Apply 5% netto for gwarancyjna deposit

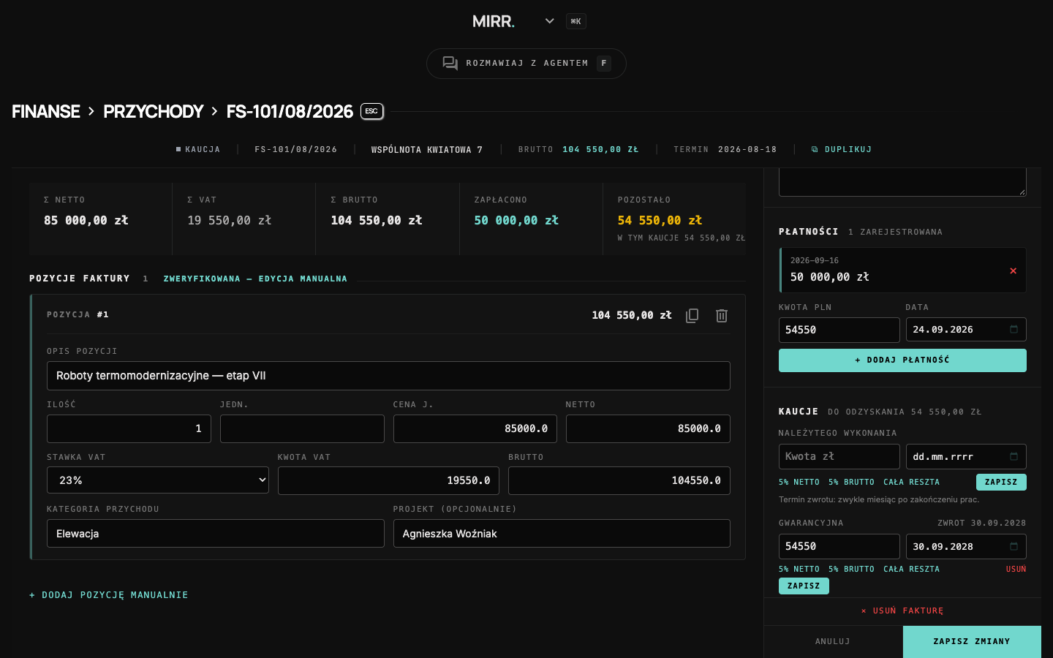click(x=799, y=569)
